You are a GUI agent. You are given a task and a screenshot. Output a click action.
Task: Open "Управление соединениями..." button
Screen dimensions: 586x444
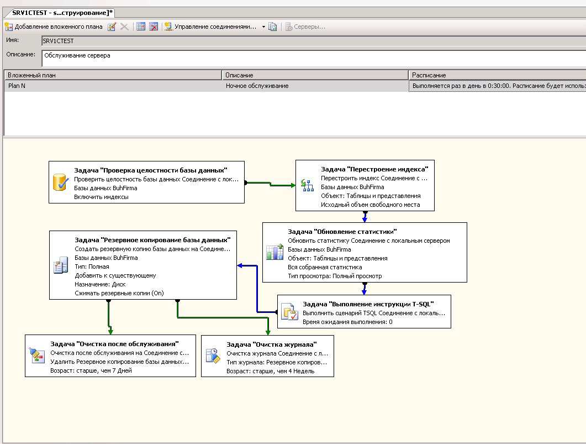coord(210,27)
